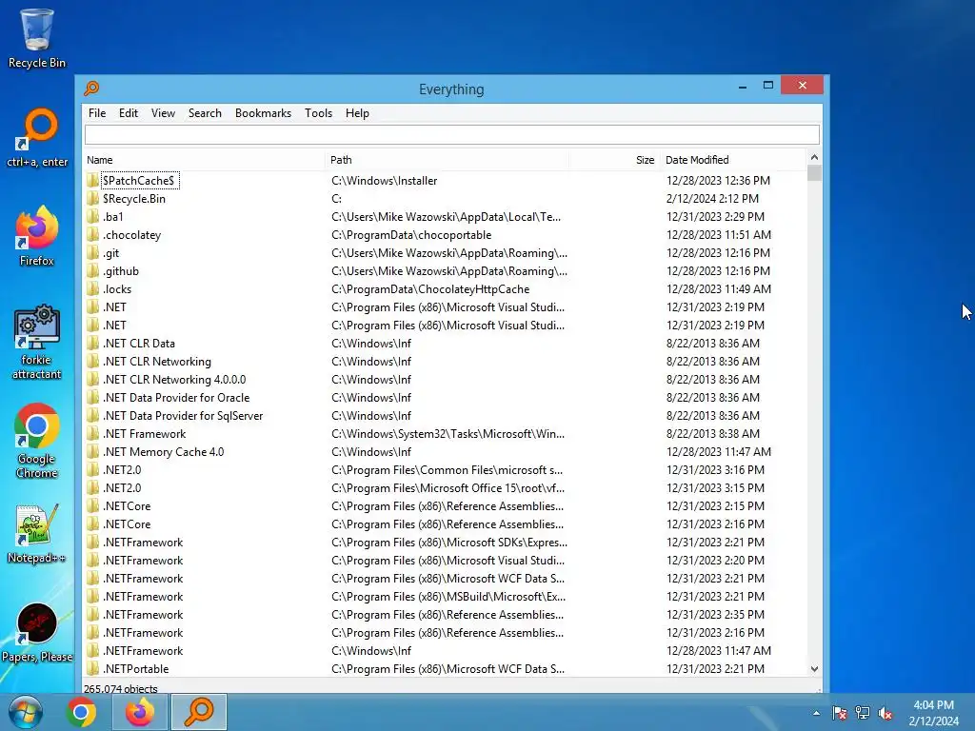The width and height of the screenshot is (975, 731).
Task: Click the muted volume tray icon
Action: click(x=885, y=713)
